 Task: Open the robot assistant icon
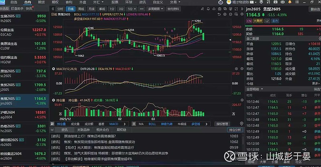coord(220,2)
